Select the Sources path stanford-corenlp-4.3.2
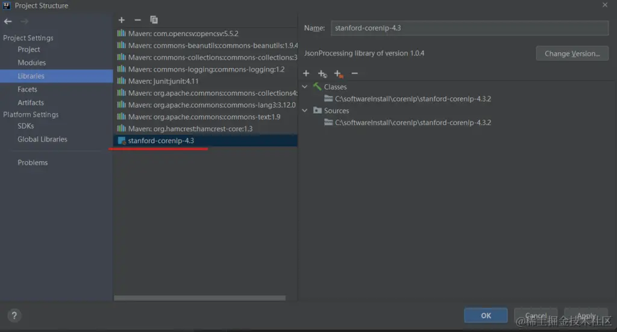This screenshot has width=617, height=332. click(x=413, y=123)
